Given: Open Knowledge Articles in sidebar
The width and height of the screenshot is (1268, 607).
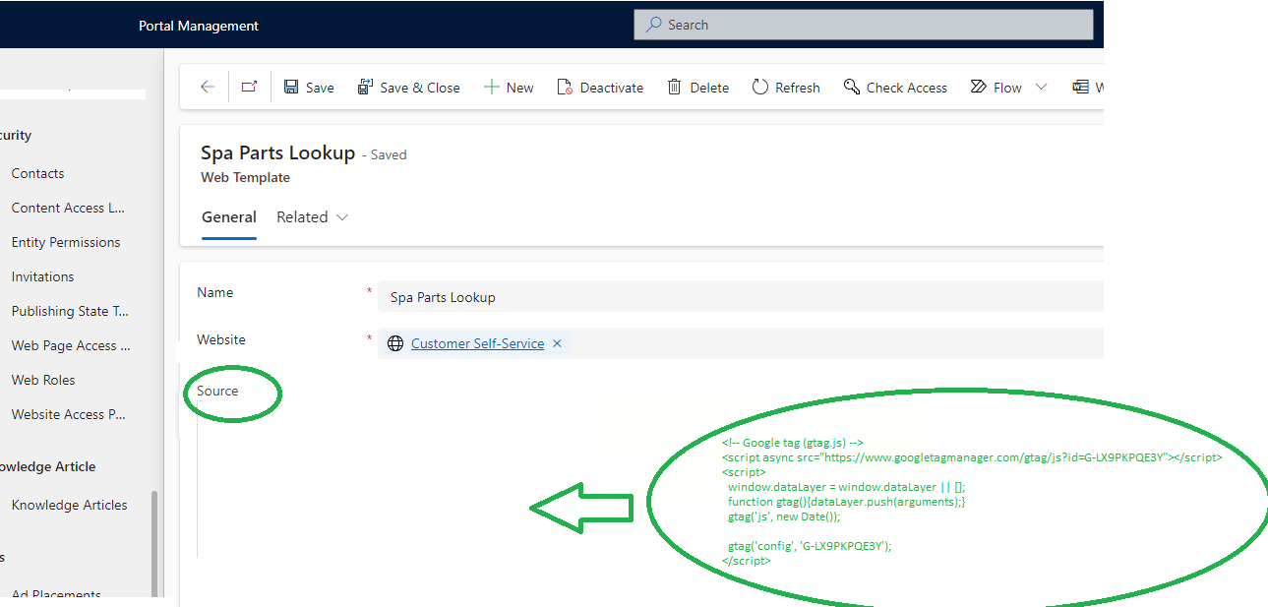Looking at the screenshot, I should pyautogui.click(x=69, y=505).
